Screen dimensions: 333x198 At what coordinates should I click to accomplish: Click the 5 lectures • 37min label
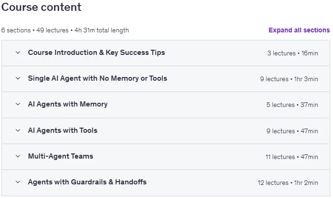coord(292,105)
